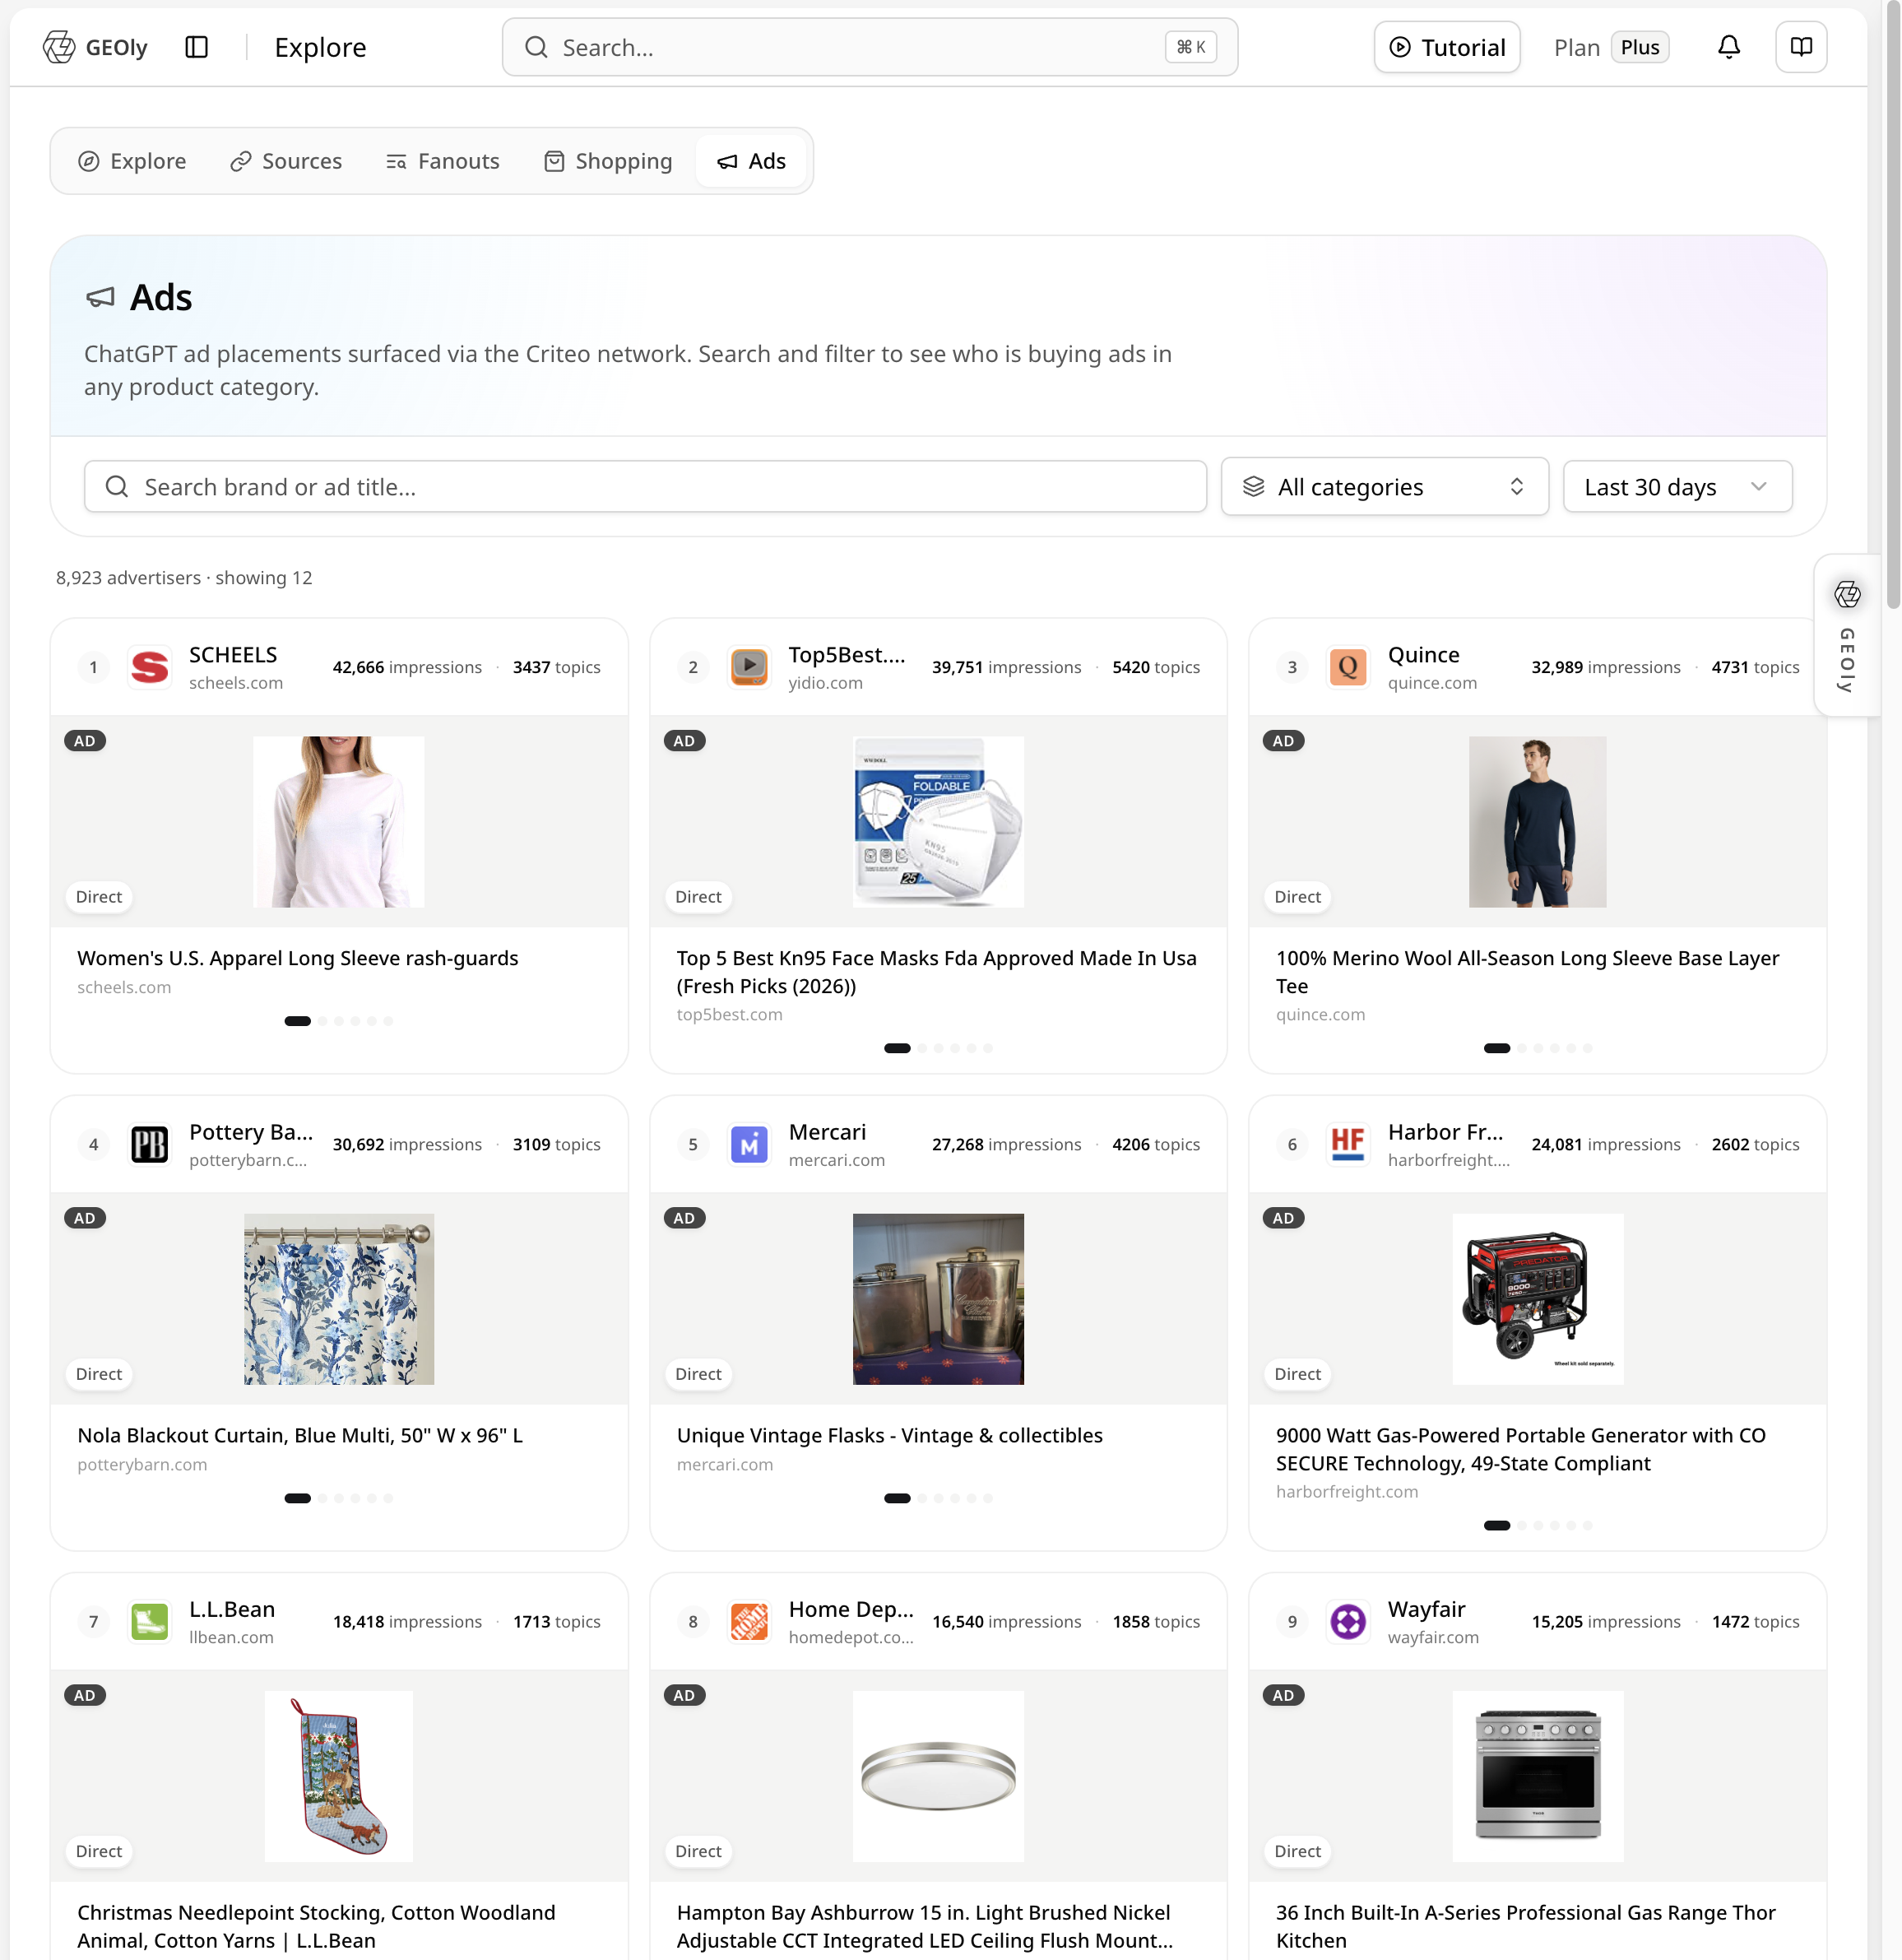This screenshot has height=1960, width=1902.
Task: Click the GEOly logo icon
Action: click(59, 47)
